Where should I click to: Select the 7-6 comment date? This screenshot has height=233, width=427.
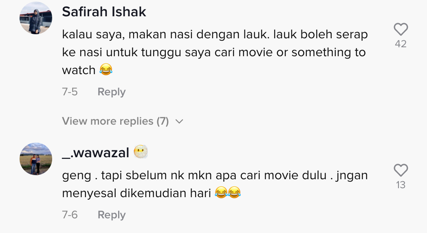pos(70,215)
